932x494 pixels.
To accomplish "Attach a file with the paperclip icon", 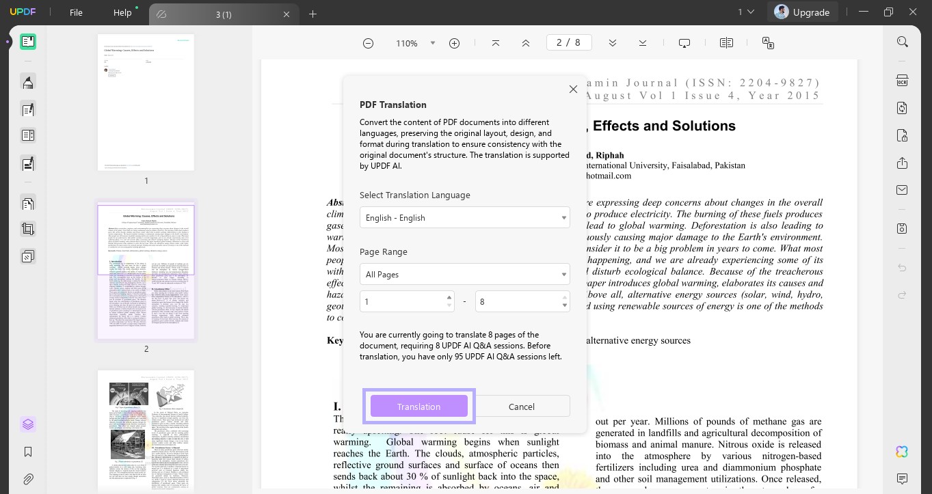I will tap(28, 479).
